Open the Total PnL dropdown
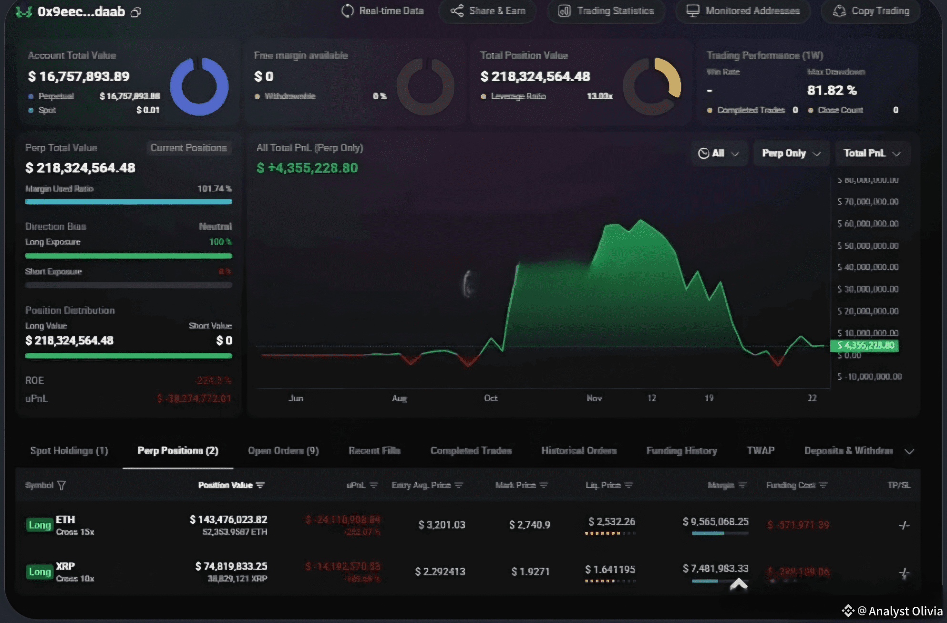The height and width of the screenshot is (623, 947). [x=872, y=153]
